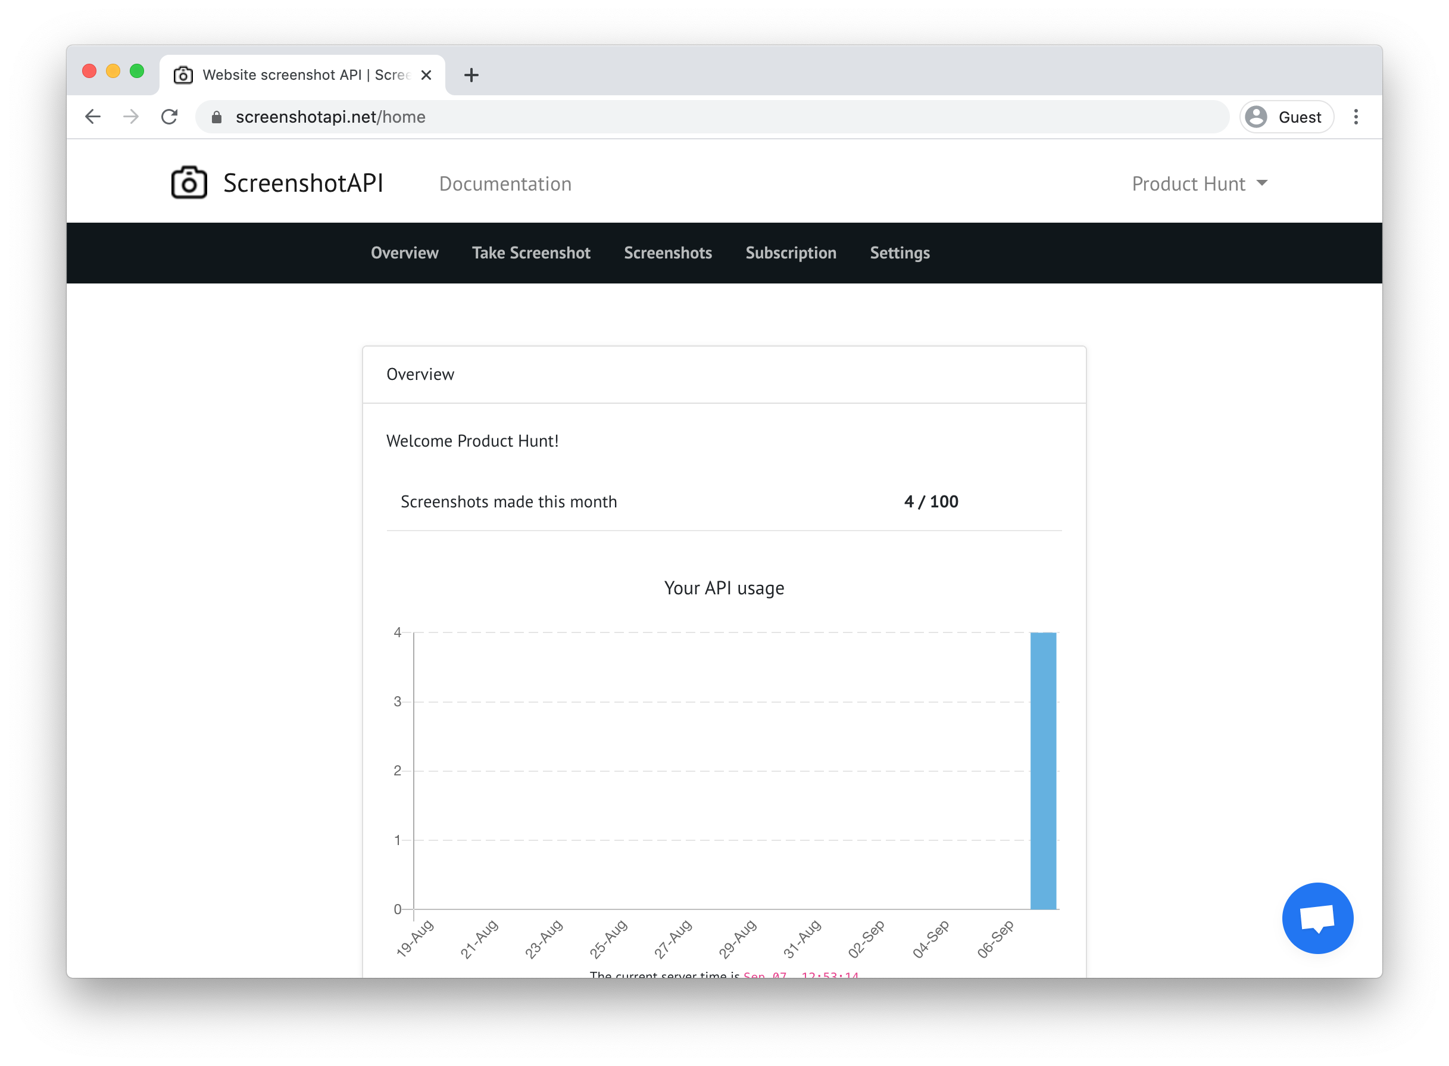1449x1066 pixels.
Task: Click the ScreenshotAPI brand name link
Action: tap(303, 183)
